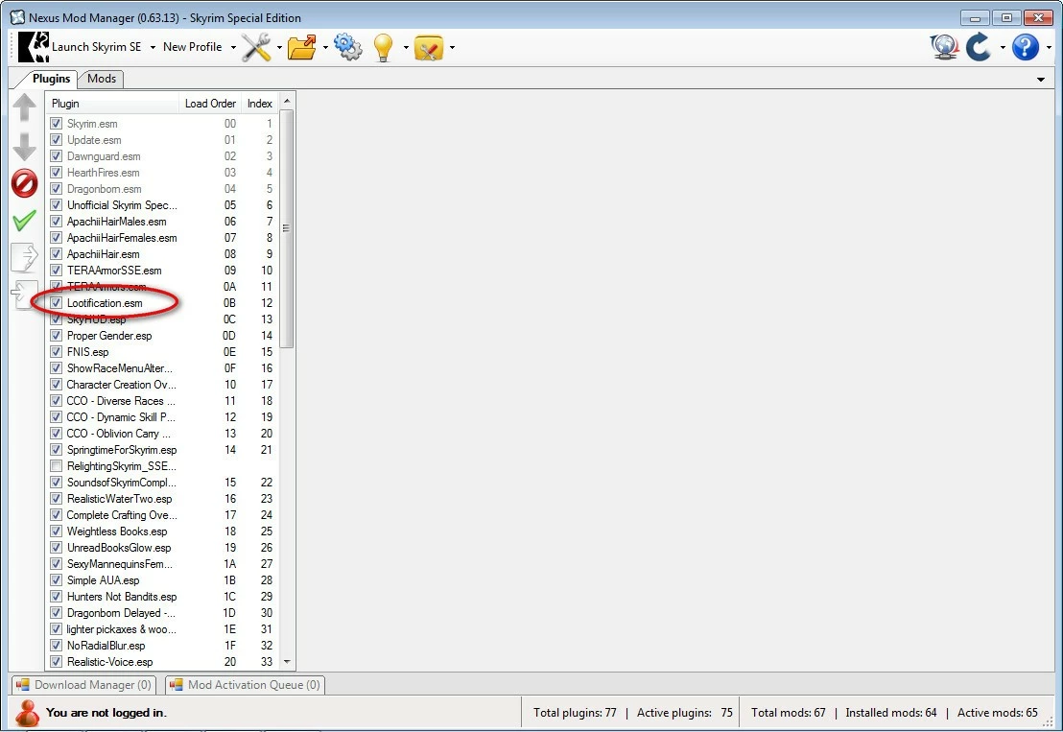Click the 'You are not logged in.' status text

tap(106, 713)
